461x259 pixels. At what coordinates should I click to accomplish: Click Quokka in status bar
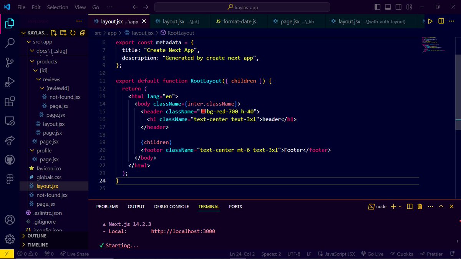(402, 254)
